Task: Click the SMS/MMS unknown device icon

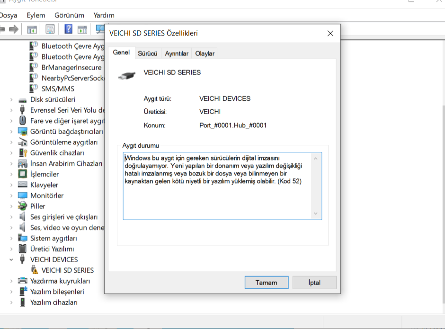Action: click(34, 89)
